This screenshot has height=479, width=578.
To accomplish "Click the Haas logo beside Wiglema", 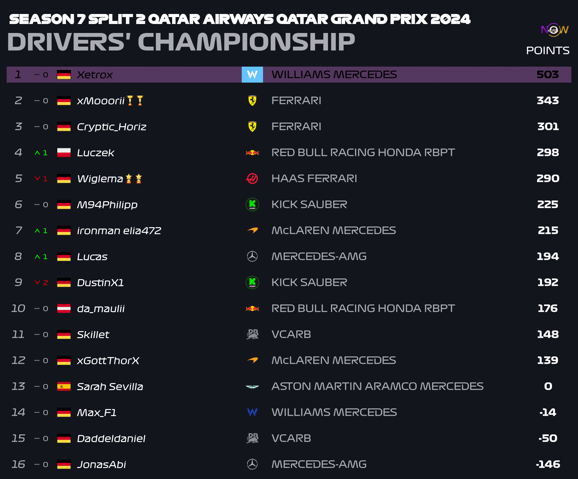I will (x=252, y=179).
